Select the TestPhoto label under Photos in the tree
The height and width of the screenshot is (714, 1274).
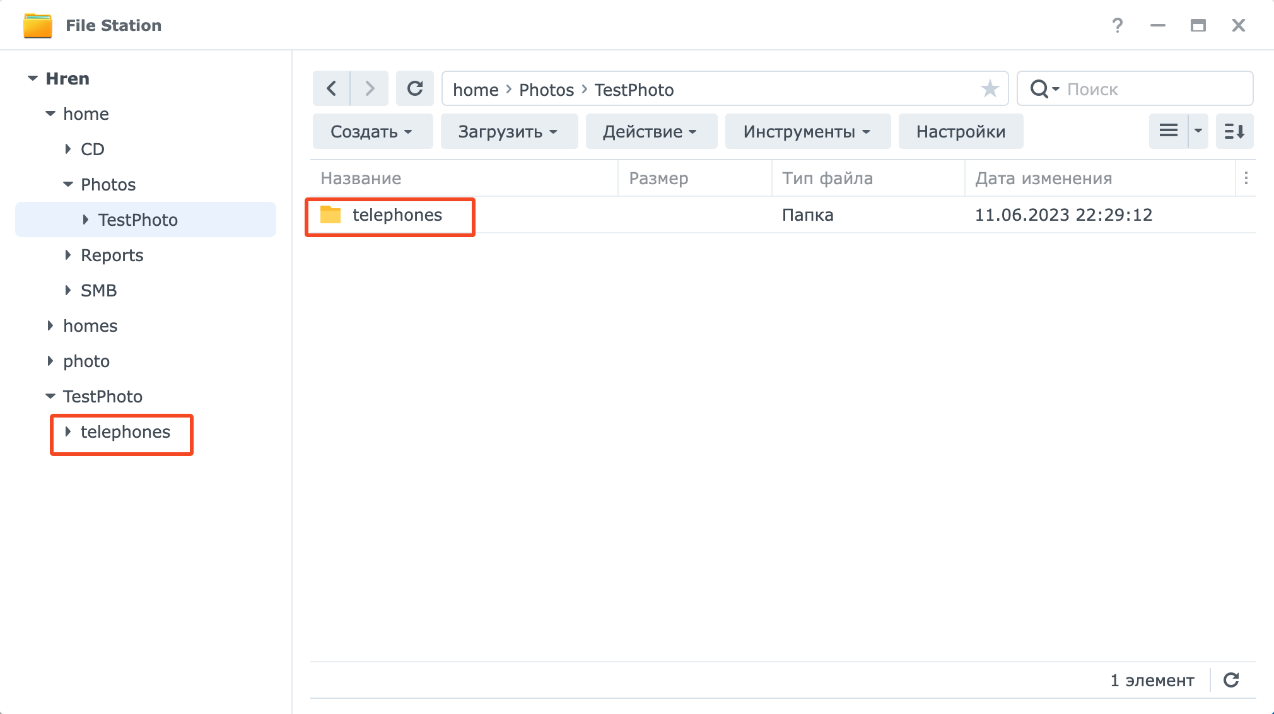tap(138, 219)
